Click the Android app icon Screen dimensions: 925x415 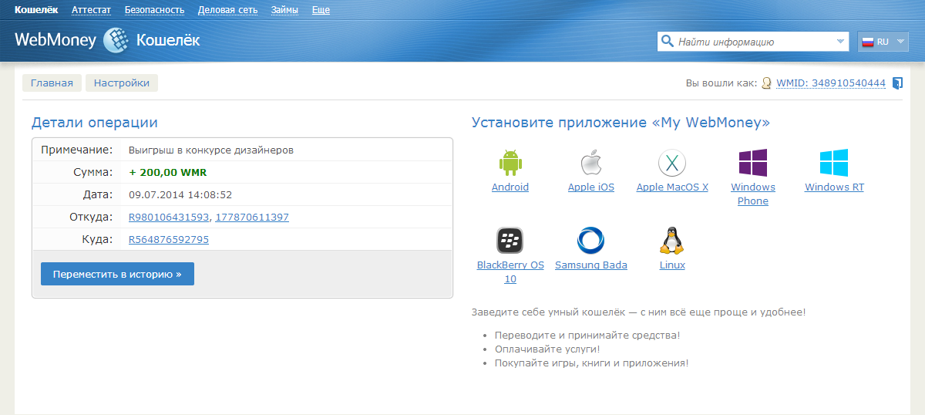point(510,163)
